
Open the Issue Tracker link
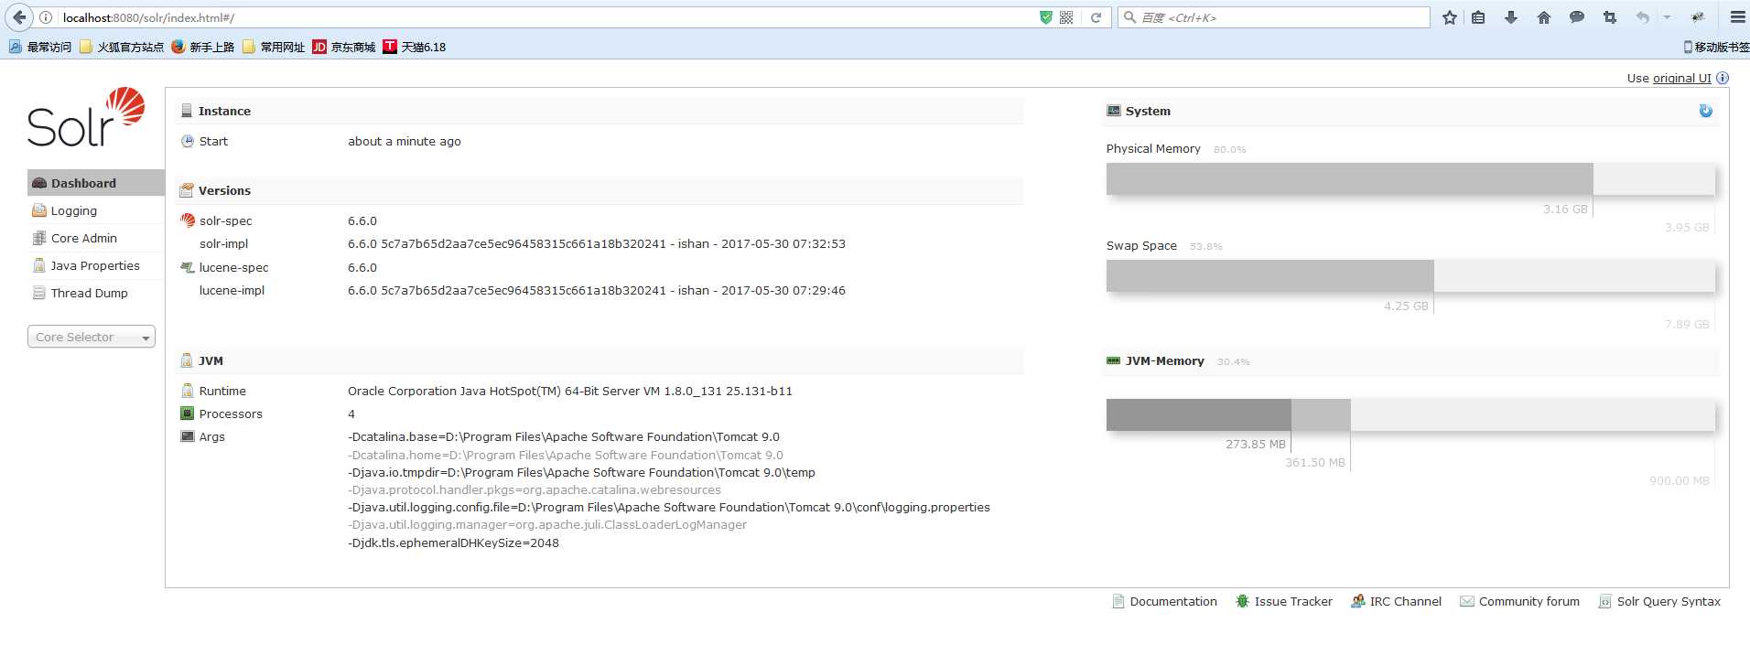[x=1293, y=601]
